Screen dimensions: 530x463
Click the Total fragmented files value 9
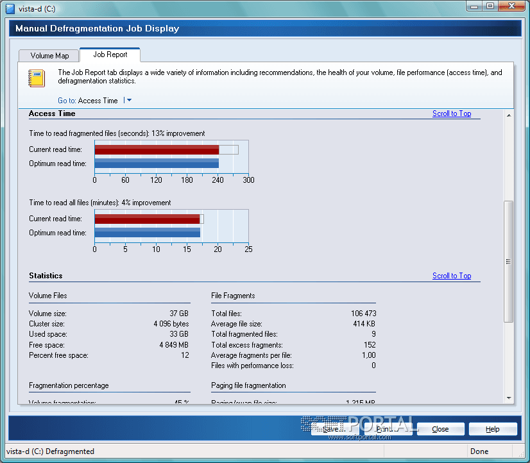click(x=373, y=334)
